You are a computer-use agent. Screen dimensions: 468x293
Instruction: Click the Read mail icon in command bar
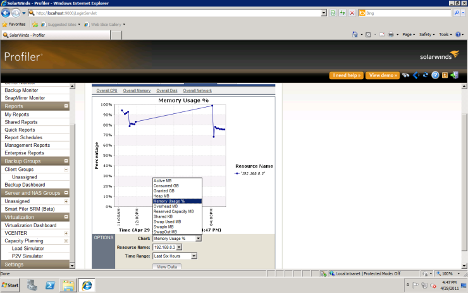pyautogui.click(x=382, y=35)
